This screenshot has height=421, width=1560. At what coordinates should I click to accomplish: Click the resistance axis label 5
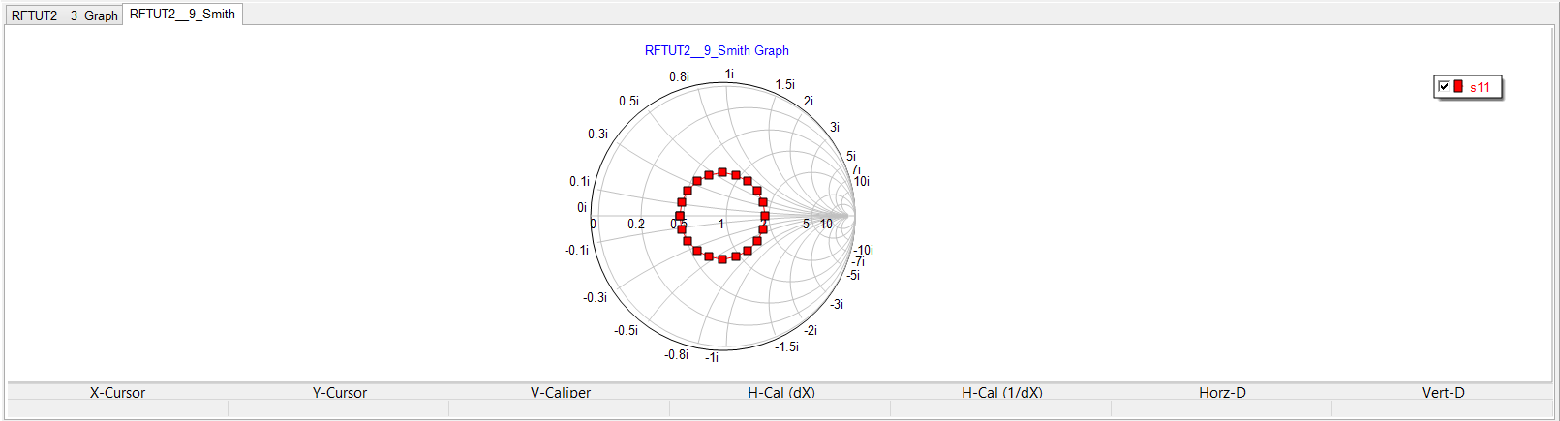pyautogui.click(x=806, y=224)
